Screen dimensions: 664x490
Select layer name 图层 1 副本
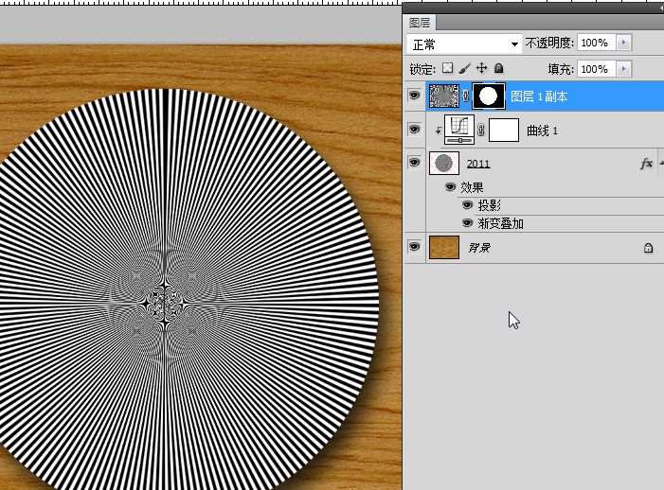click(x=539, y=96)
